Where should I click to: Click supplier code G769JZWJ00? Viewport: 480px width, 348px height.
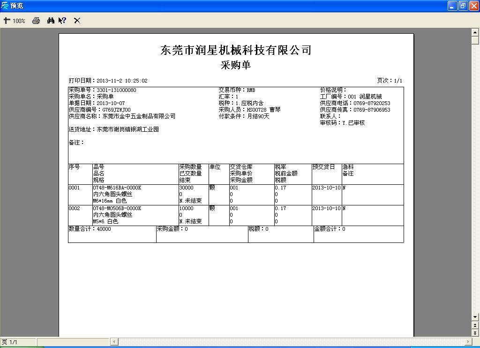116,110
